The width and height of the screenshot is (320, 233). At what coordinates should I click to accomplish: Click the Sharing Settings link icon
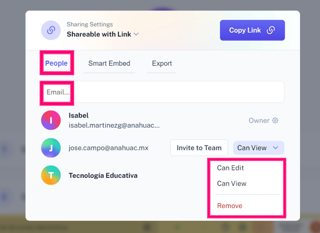[51, 30]
